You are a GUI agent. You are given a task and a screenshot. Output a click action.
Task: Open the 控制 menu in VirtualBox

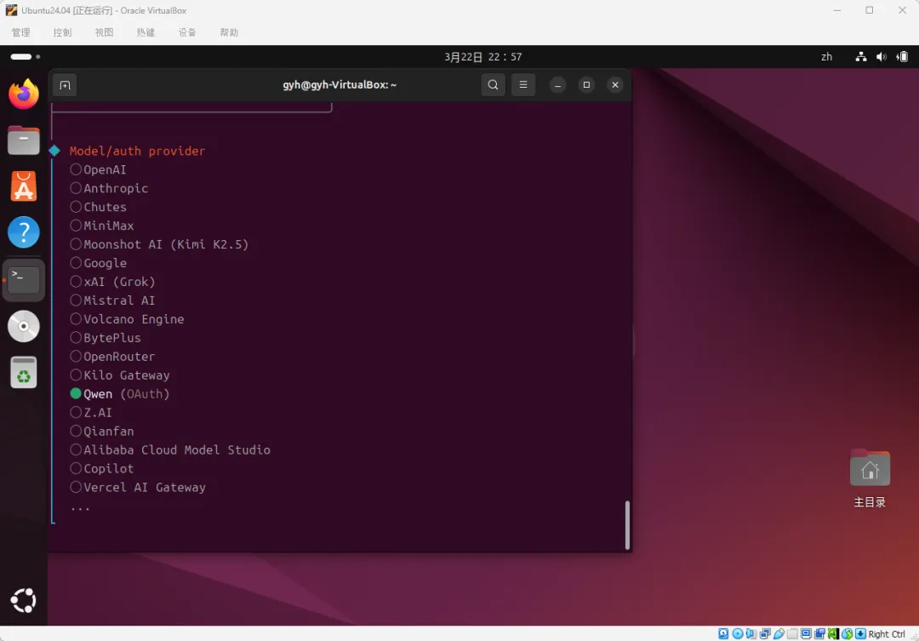[x=63, y=32]
